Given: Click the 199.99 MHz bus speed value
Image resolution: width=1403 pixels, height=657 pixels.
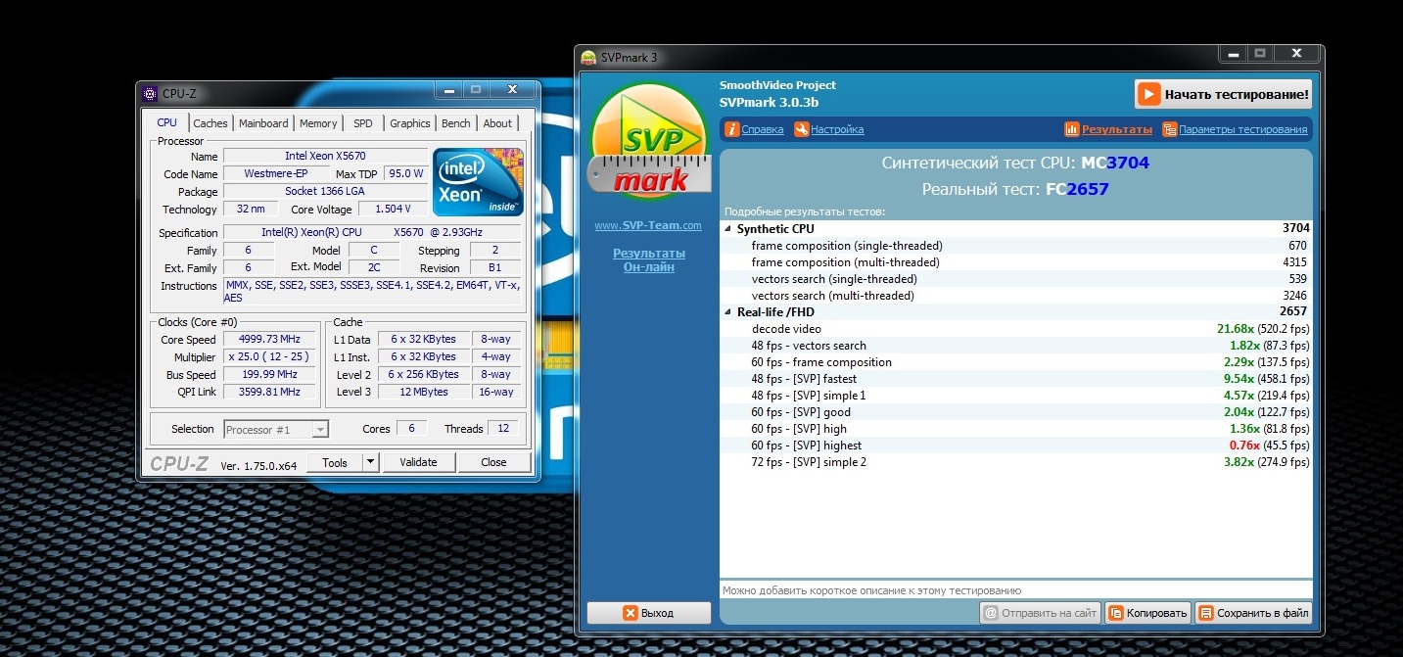Looking at the screenshot, I should [270, 375].
